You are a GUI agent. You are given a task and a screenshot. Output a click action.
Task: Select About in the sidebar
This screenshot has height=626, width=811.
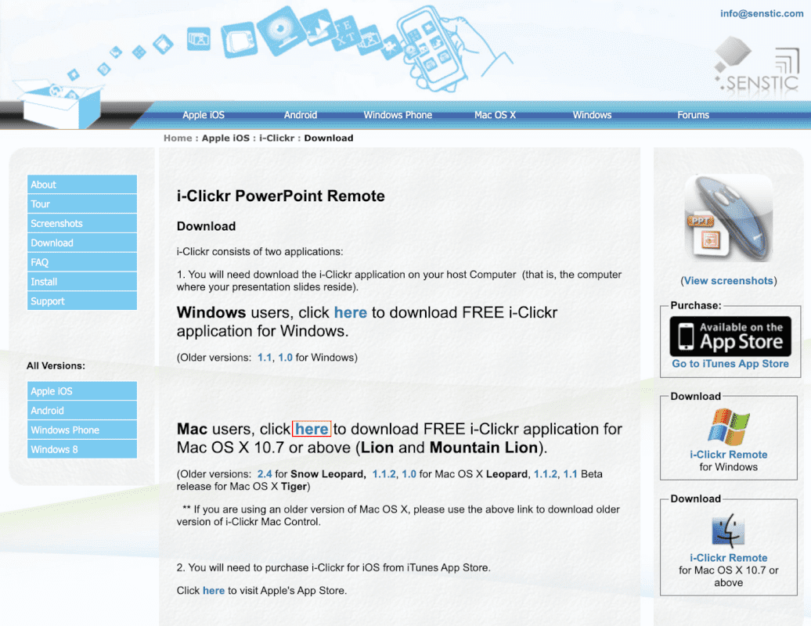click(x=81, y=185)
